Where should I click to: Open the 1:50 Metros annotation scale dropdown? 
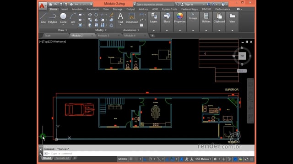coord(203,159)
